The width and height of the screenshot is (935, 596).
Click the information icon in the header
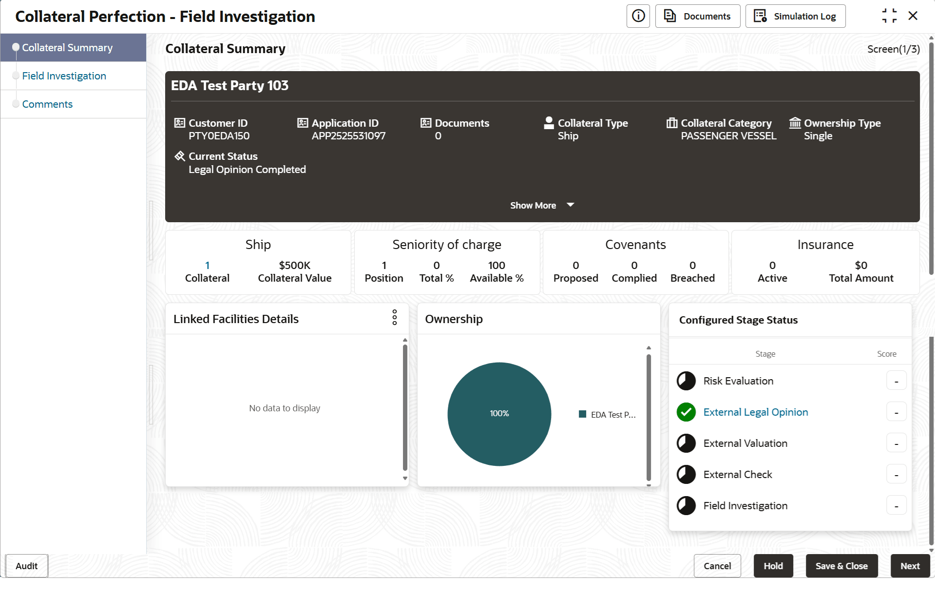point(638,16)
